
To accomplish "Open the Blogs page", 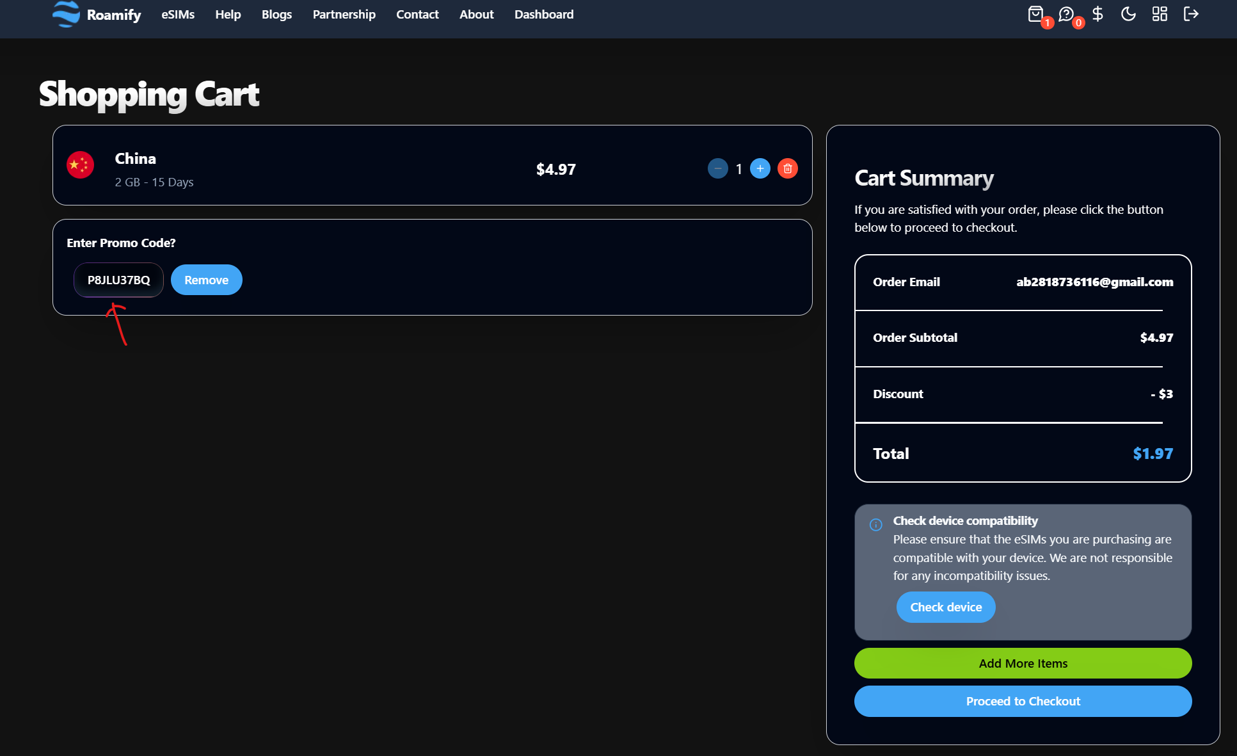I will [x=276, y=14].
